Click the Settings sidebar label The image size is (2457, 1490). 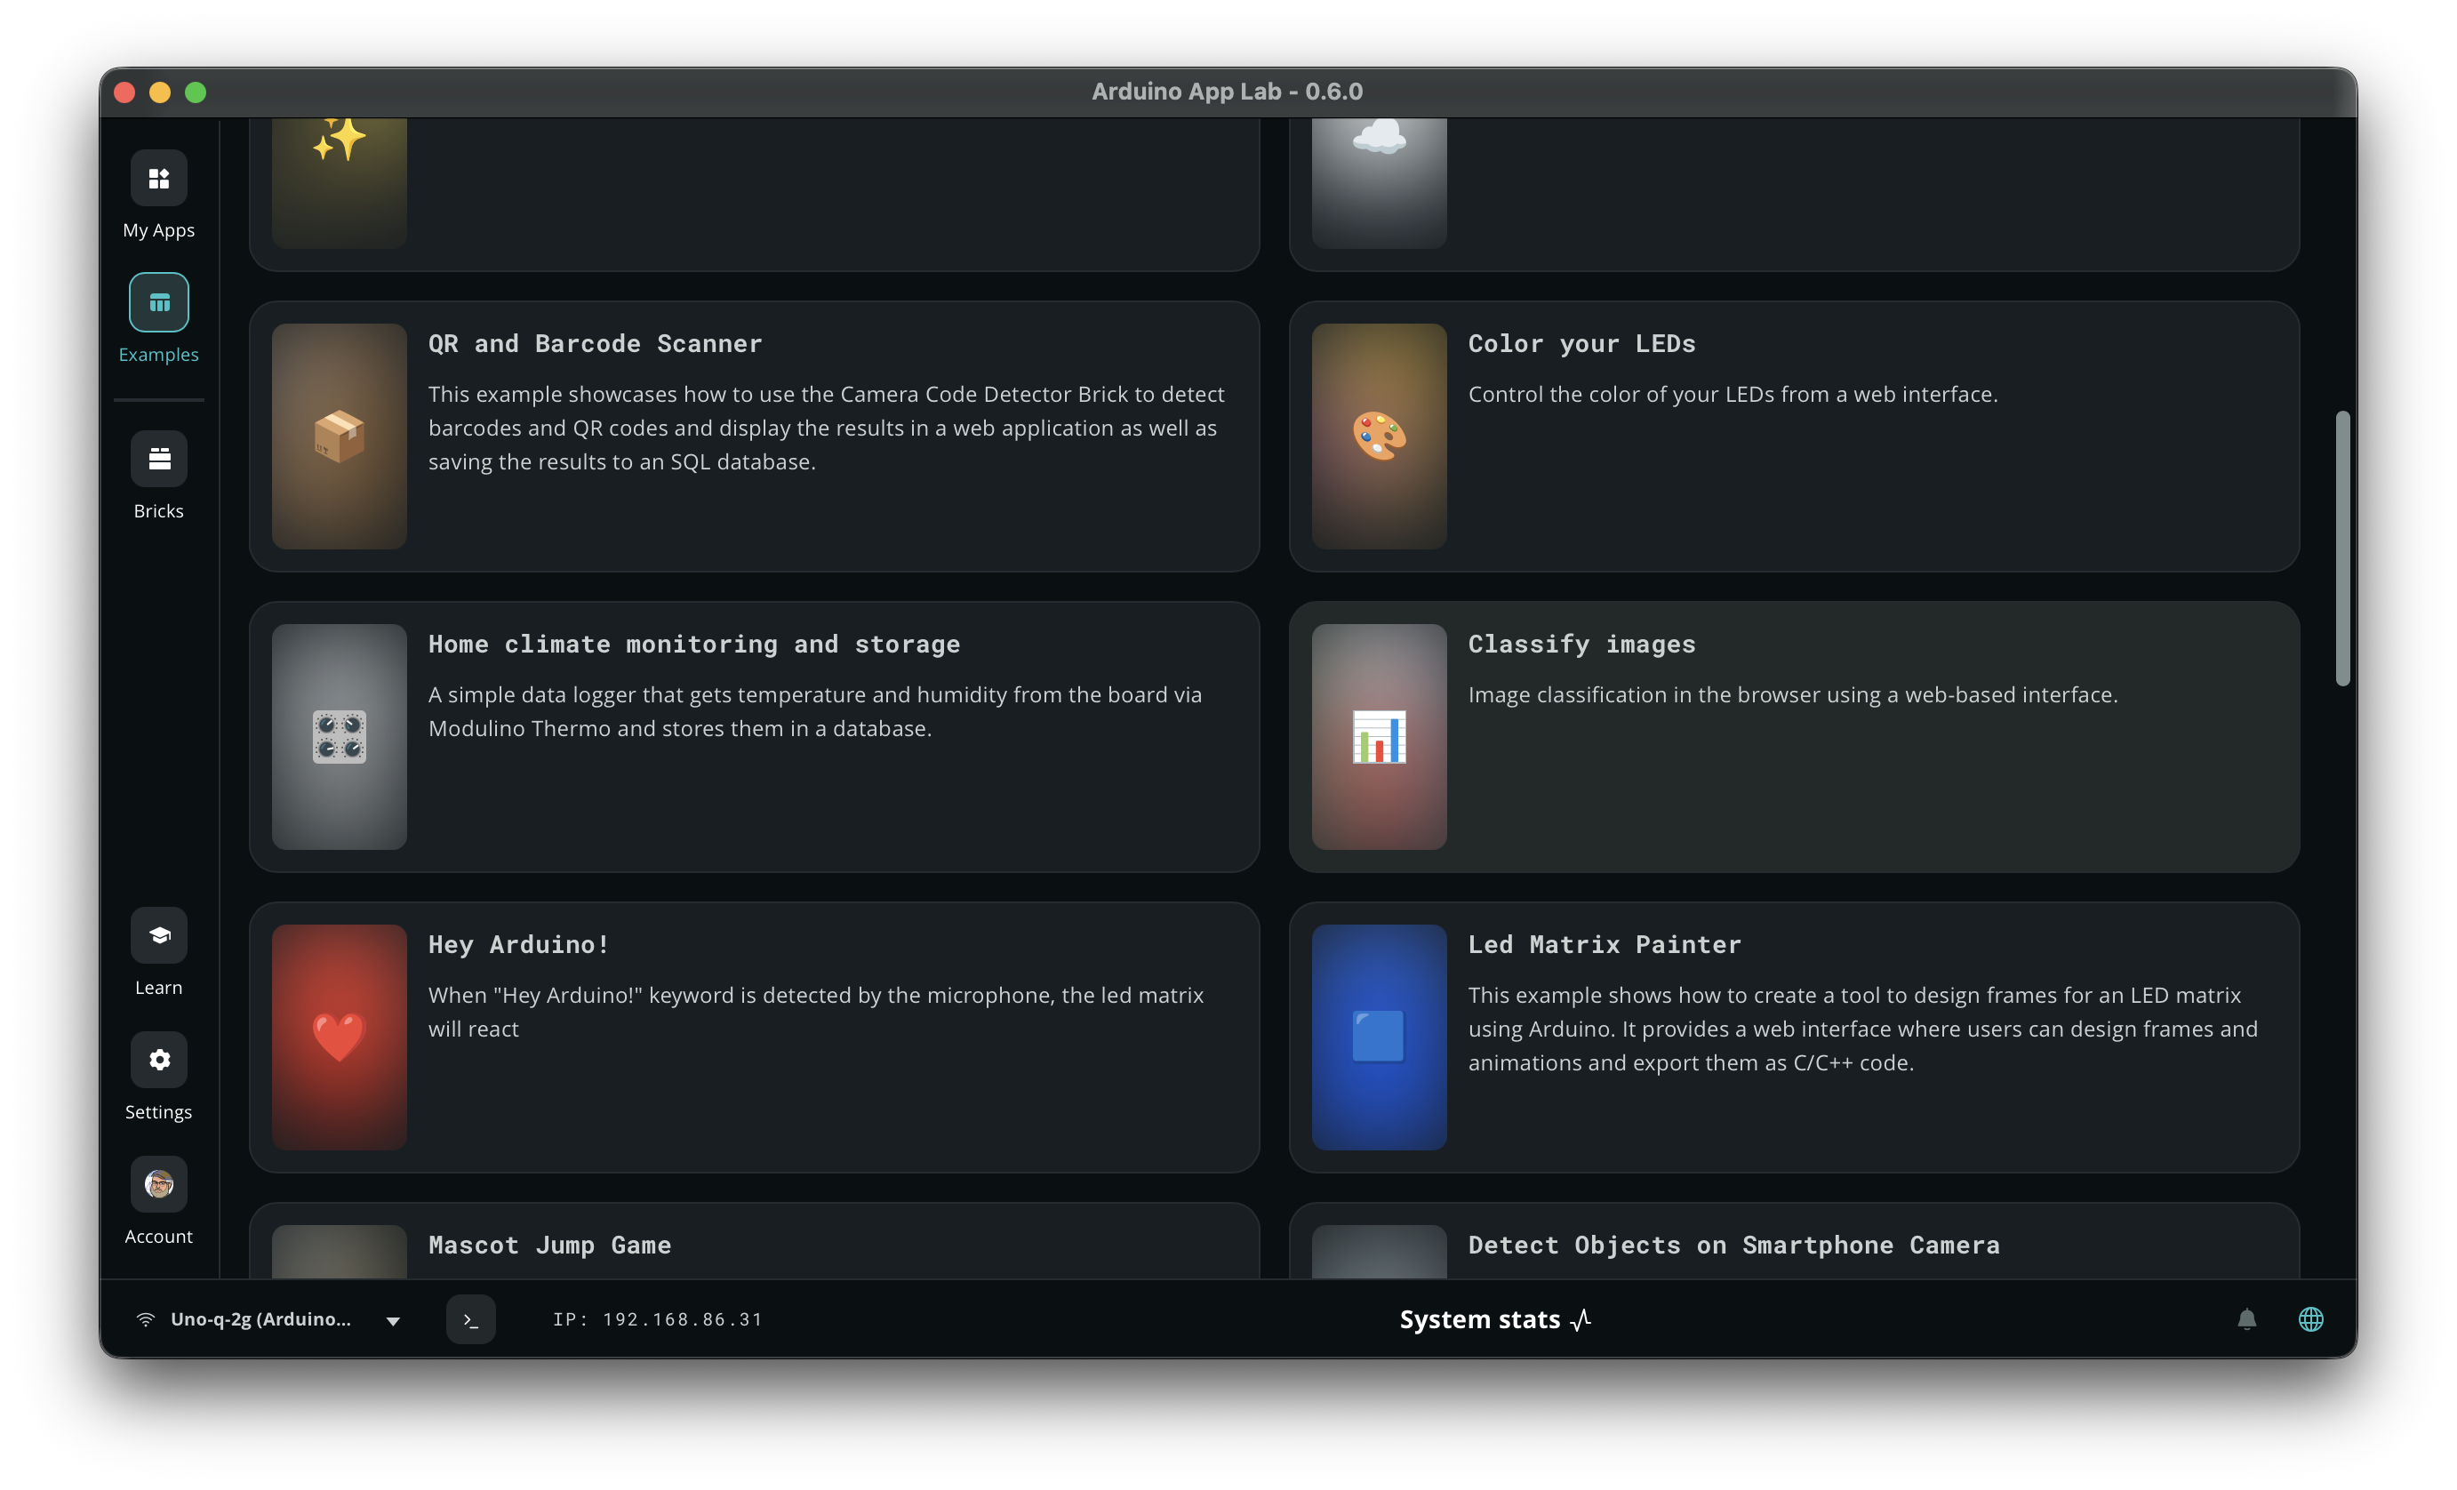(x=158, y=1112)
